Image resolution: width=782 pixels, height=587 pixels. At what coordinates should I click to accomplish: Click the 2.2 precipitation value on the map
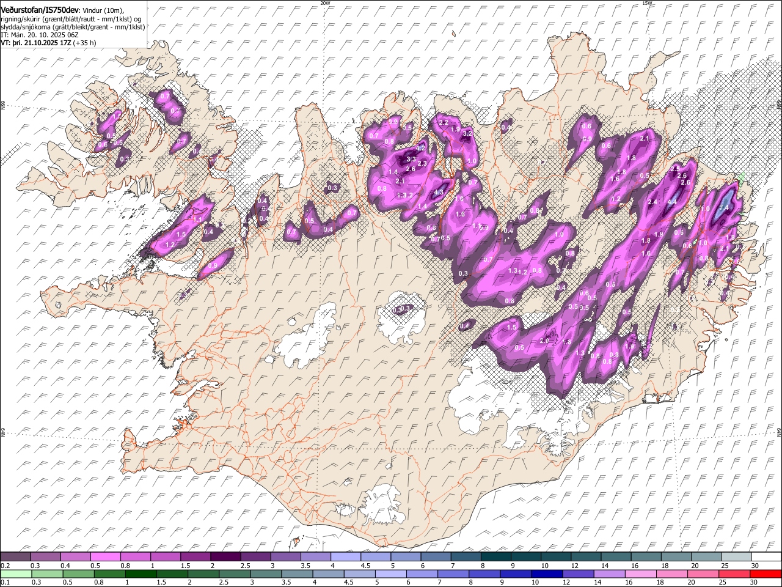point(444,123)
